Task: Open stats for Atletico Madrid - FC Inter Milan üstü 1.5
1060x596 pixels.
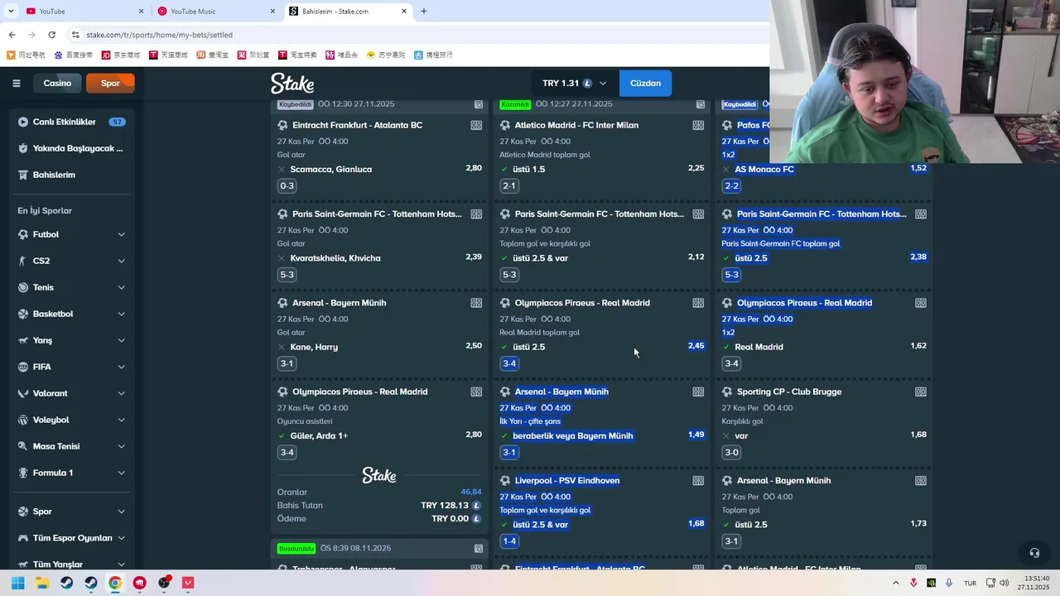Action: (698, 125)
